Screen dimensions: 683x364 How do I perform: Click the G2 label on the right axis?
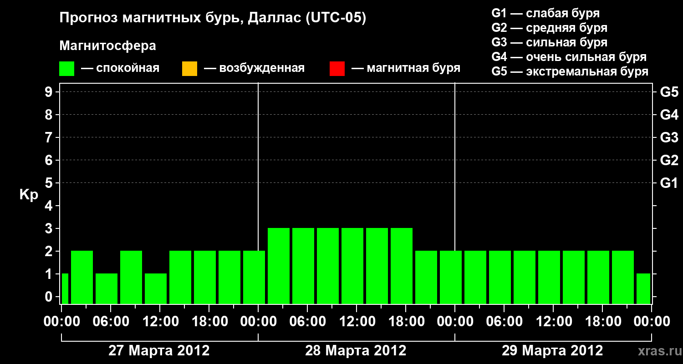click(669, 160)
